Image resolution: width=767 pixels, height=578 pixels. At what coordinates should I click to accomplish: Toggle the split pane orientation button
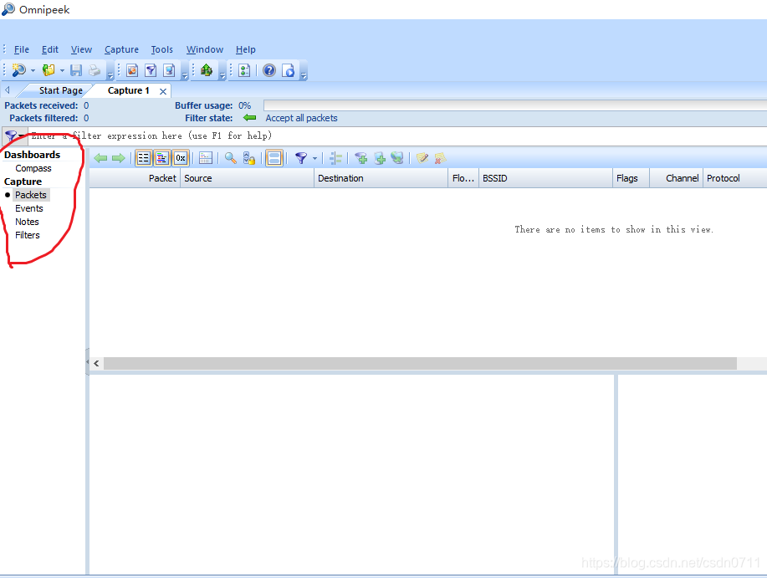pos(274,158)
